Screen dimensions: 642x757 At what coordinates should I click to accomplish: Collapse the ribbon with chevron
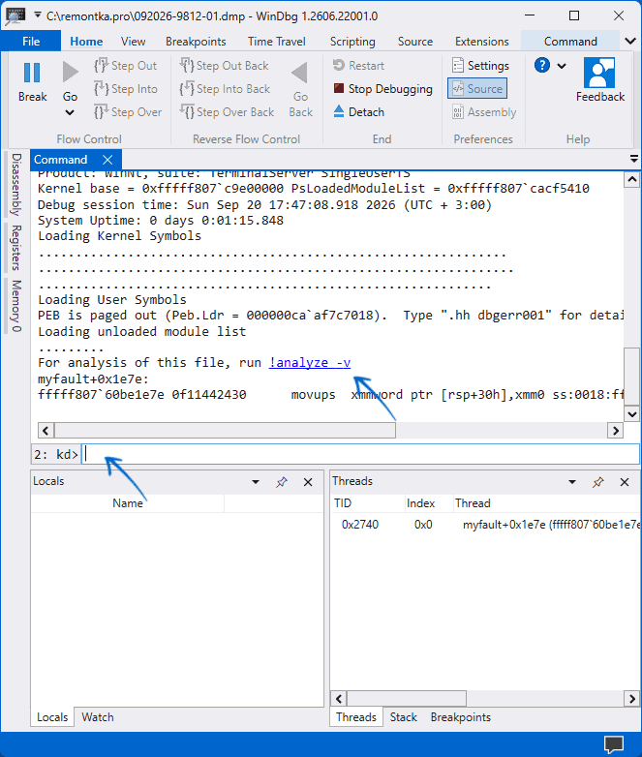(630, 42)
